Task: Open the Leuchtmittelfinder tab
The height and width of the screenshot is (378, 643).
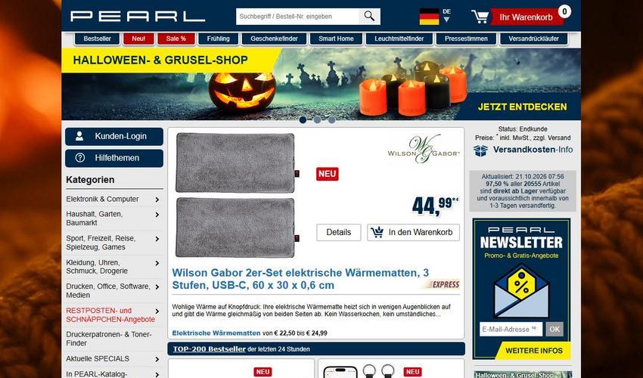Action: [x=399, y=39]
